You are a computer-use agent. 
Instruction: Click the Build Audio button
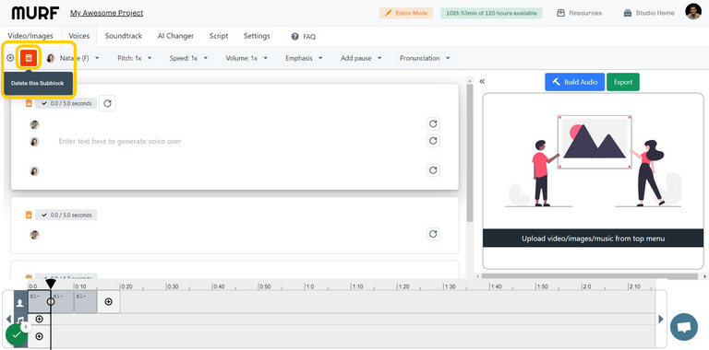[x=575, y=82]
